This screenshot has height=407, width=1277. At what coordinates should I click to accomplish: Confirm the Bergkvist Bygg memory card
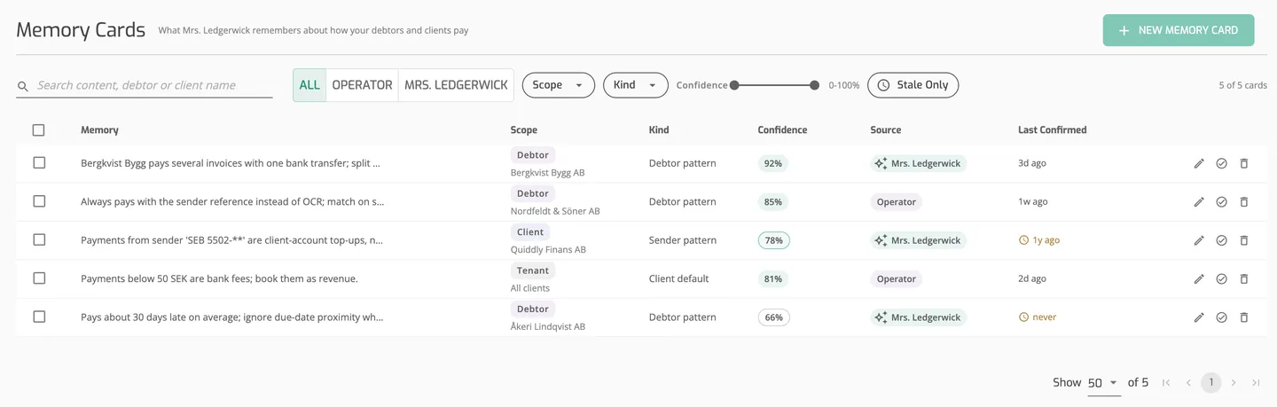coord(1221,163)
